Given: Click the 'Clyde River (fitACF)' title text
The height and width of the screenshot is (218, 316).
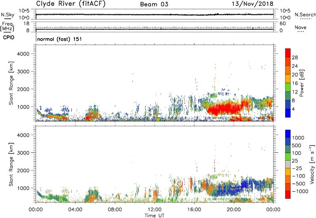Looking at the screenshot, I should [x=71, y=4].
